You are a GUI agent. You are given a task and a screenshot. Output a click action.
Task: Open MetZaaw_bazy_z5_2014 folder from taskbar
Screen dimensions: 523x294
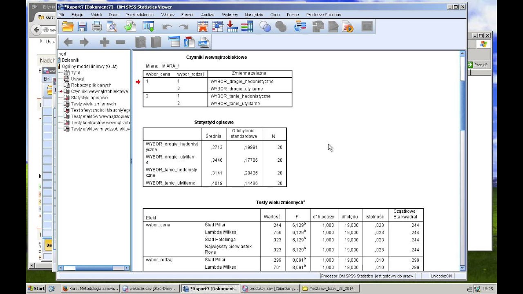[330, 288]
